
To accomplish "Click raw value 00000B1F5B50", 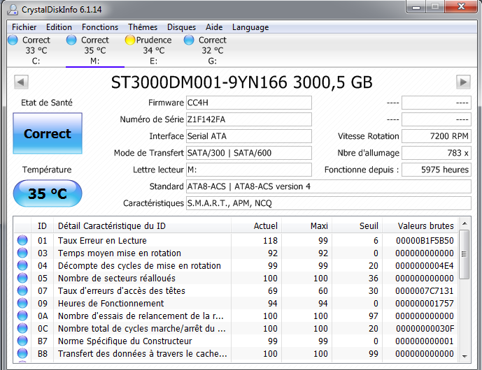I will (425, 240).
